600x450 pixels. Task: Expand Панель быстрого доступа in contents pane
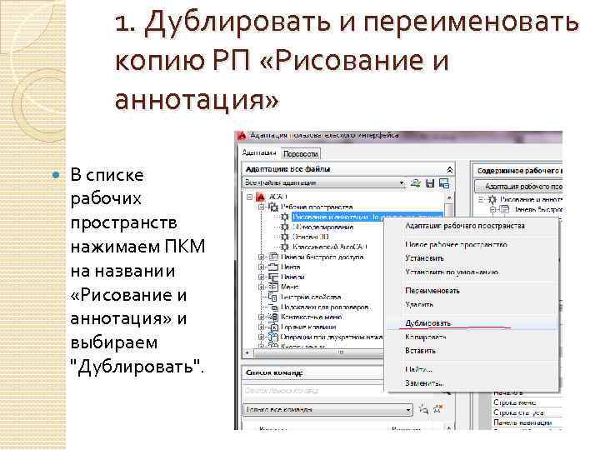coord(492,209)
